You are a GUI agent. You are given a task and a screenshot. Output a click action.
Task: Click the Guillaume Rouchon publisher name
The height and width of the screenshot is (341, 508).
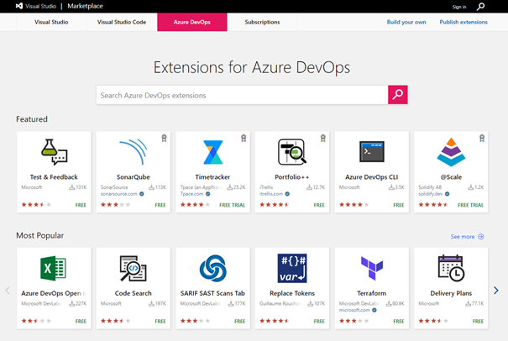pos(280,304)
